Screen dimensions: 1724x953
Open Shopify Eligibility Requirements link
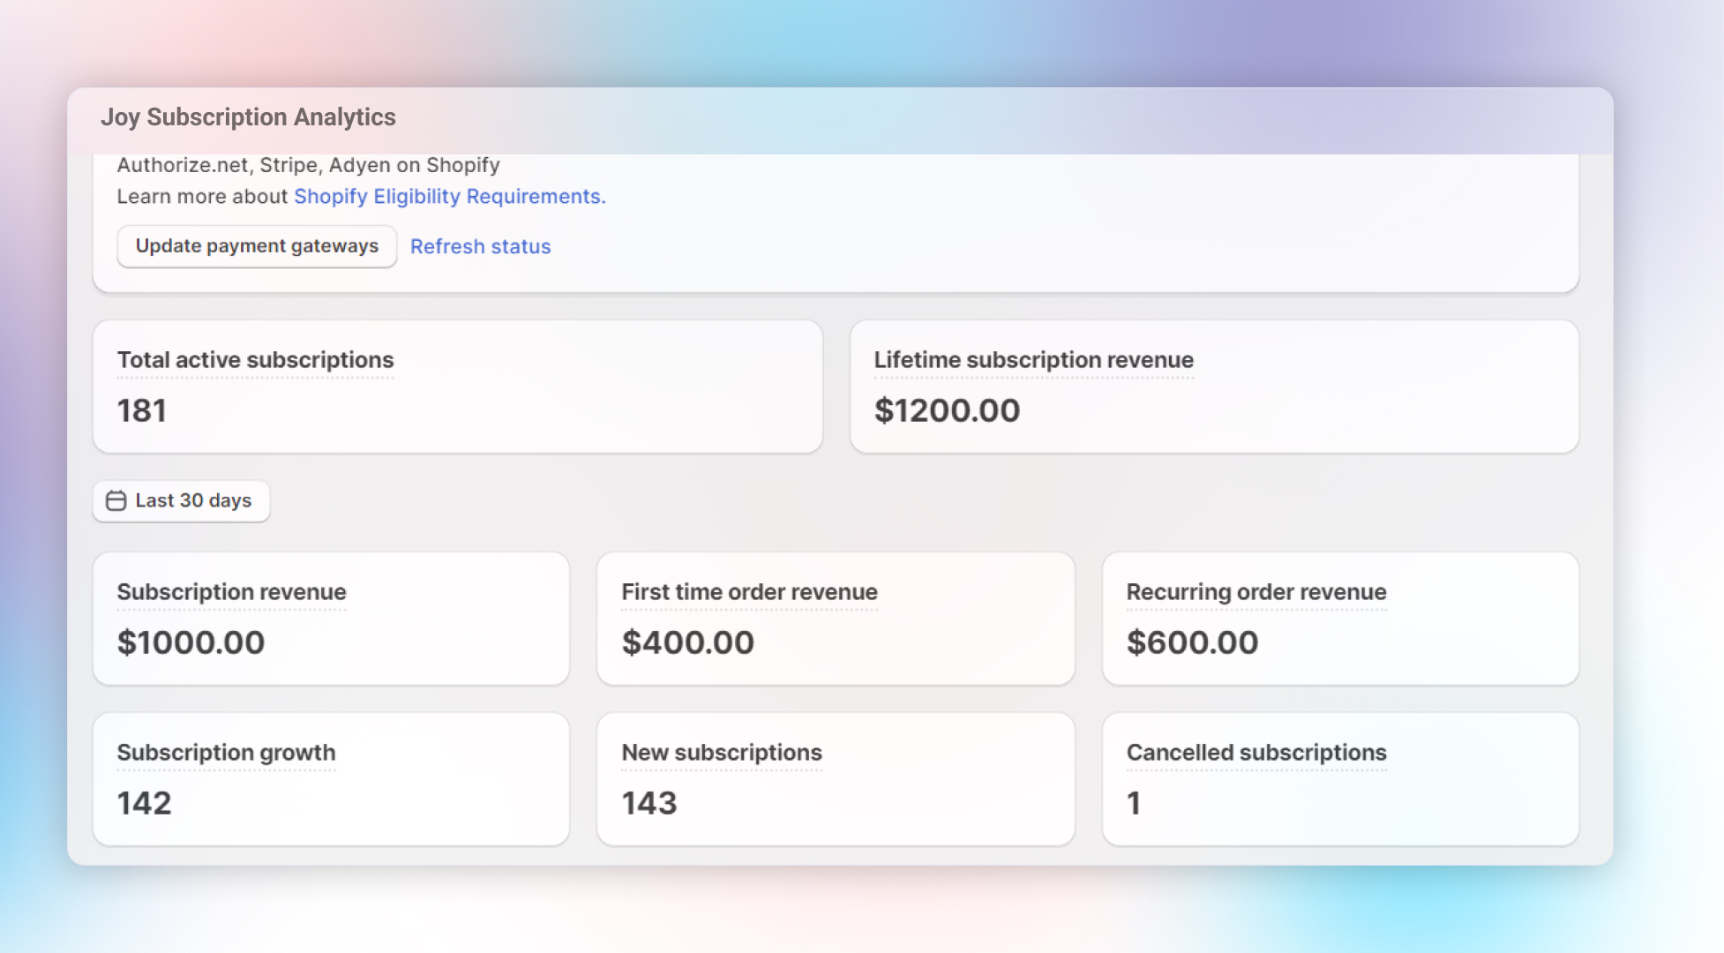(x=450, y=196)
